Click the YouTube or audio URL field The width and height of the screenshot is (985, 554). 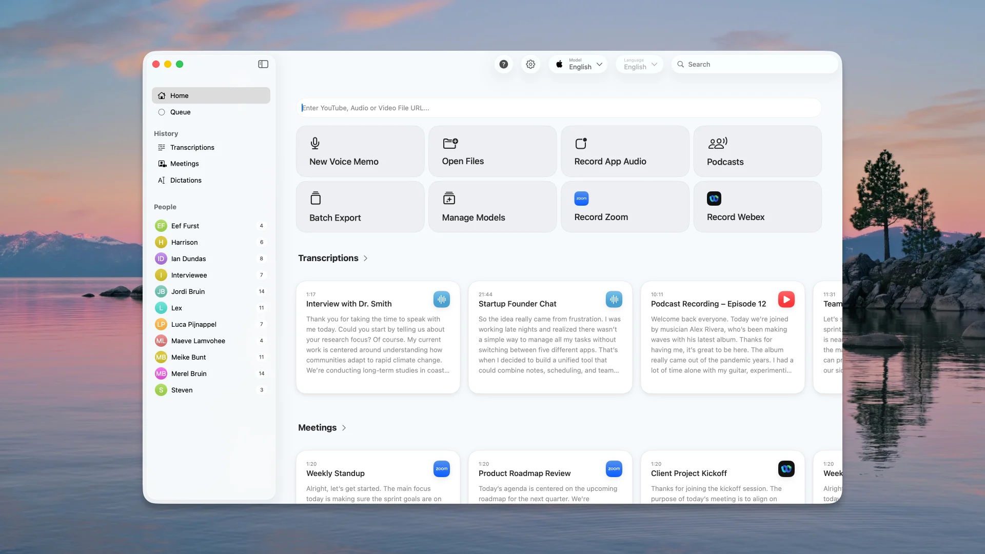pos(558,108)
